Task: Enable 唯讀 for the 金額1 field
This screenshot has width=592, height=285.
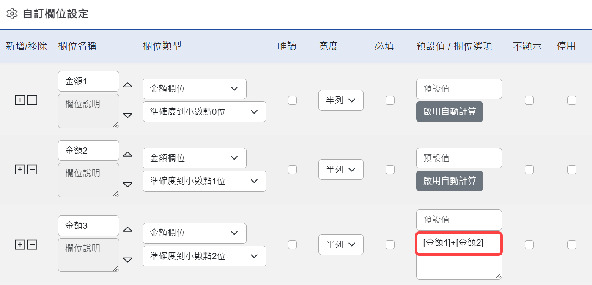Action: (292, 100)
